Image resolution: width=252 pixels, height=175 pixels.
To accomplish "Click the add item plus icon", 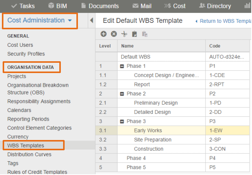I will point(103,34).
